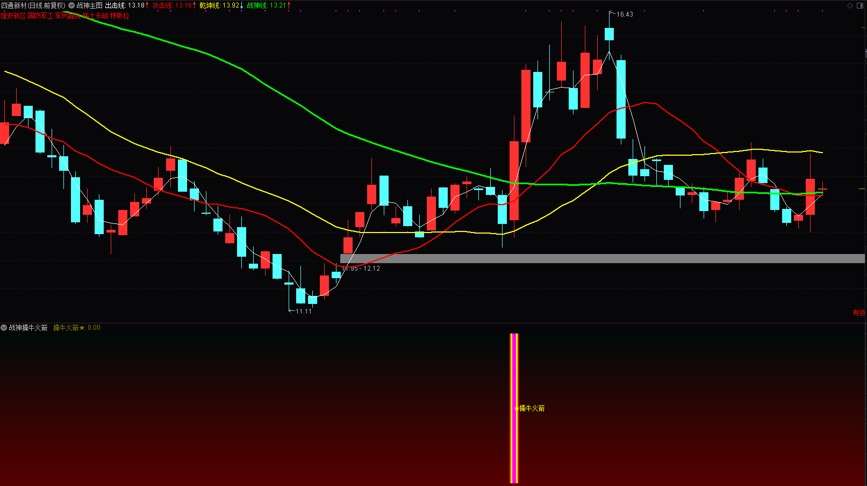This screenshot has height=486, width=867.
Task: Expand the 战神主图 indicator dropdown
Action: point(71,5)
